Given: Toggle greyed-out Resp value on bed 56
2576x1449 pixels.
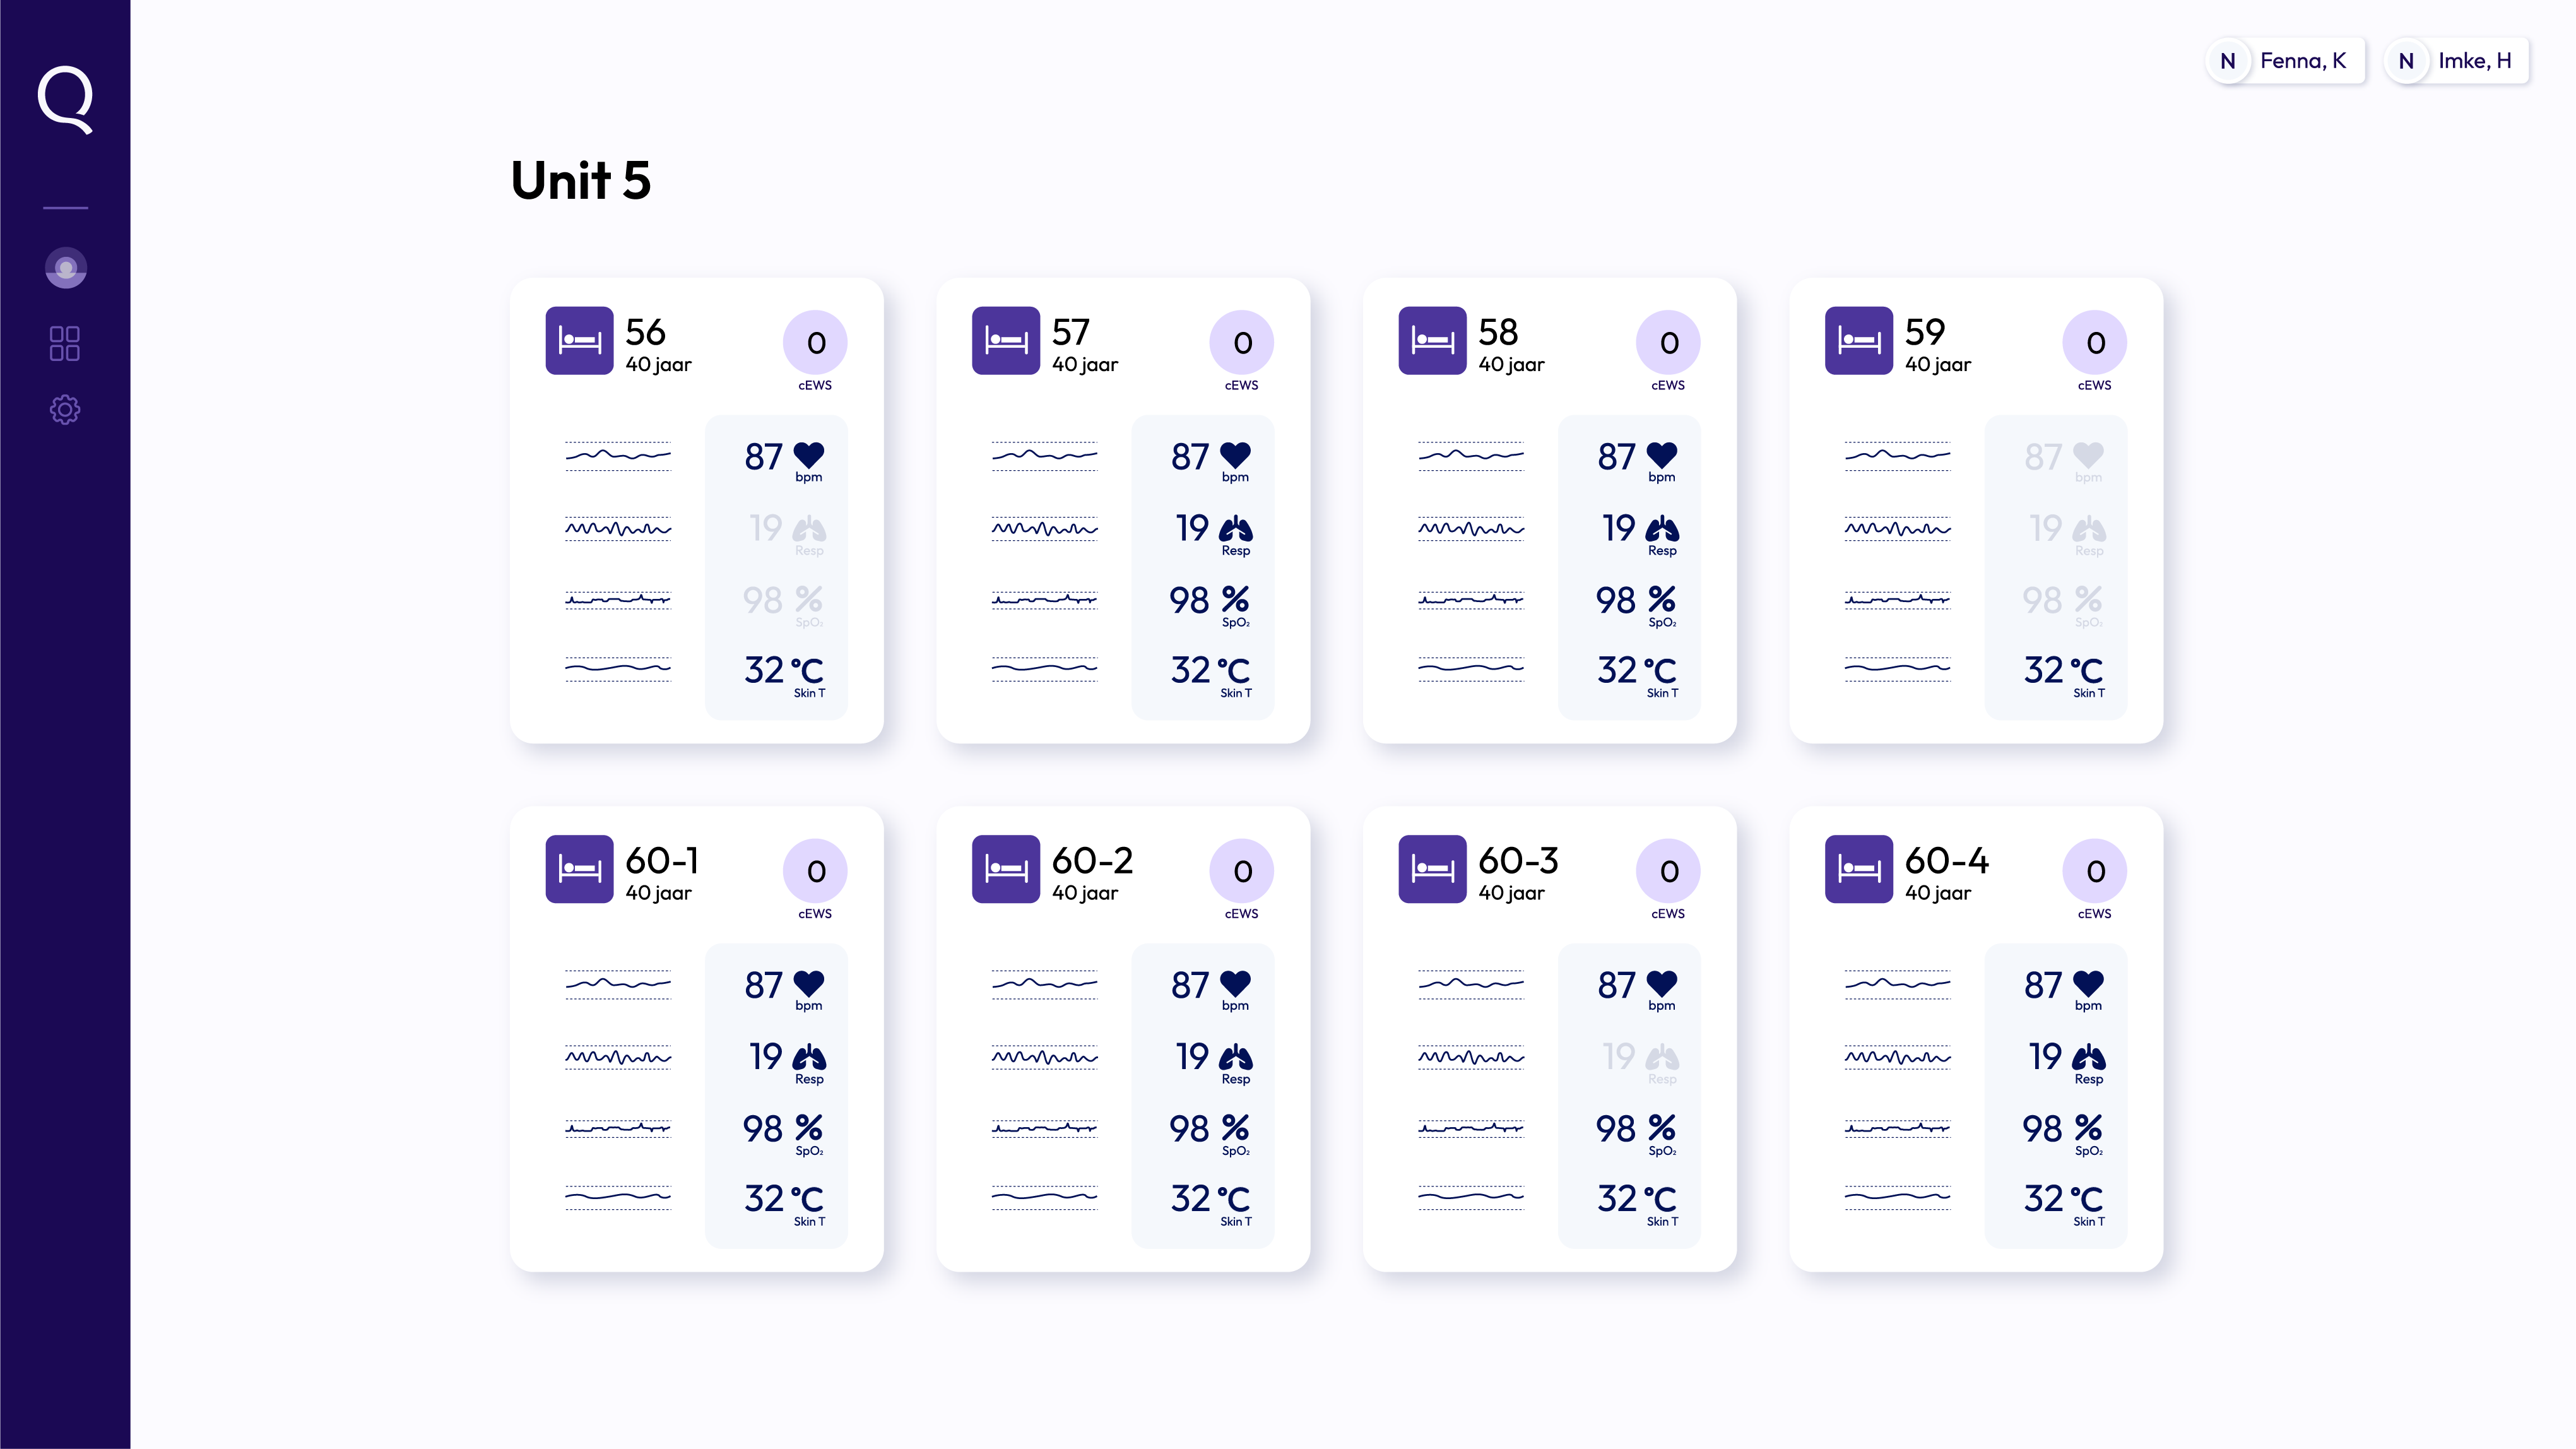Looking at the screenshot, I should tap(766, 528).
